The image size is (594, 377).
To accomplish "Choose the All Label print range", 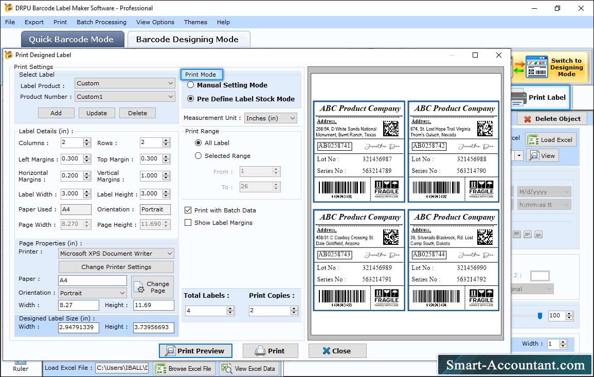I will [198, 143].
